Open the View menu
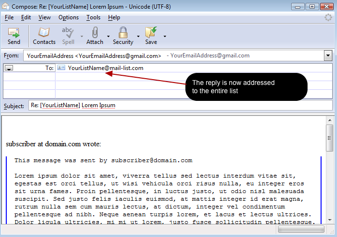 click(x=44, y=17)
